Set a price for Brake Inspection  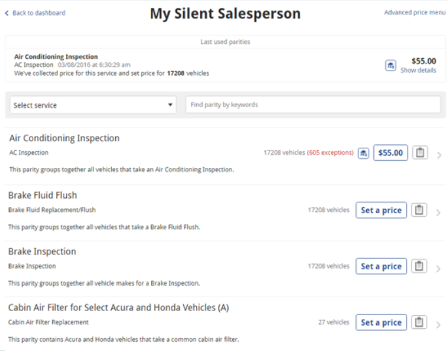[x=381, y=267]
